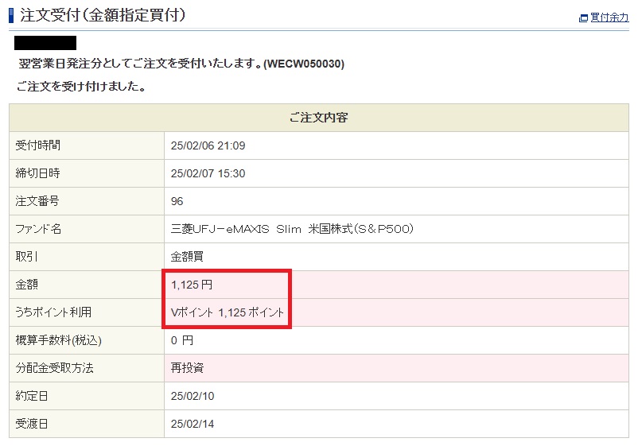Image resolution: width=638 pixels, height=446 pixels.
Task: Click the 概算手数料 value of 0 円
Action: tap(182, 340)
